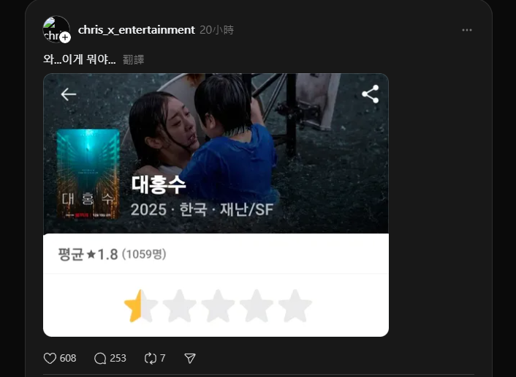Image resolution: width=516 pixels, height=377 pixels.
Task: View the 608 likes count
Action: pos(68,358)
